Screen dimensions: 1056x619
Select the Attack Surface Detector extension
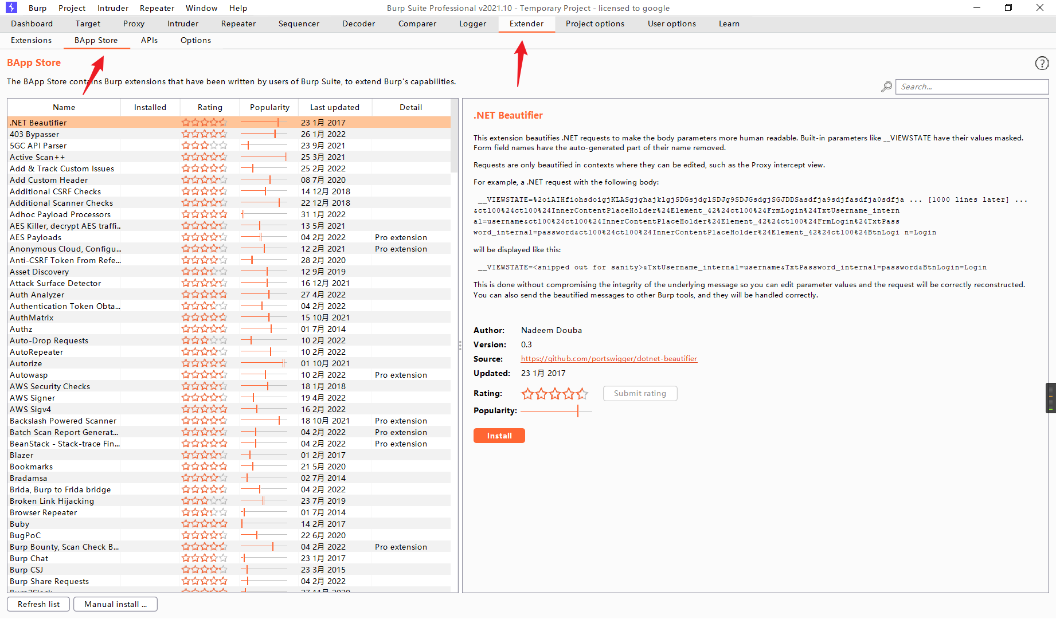pyautogui.click(x=229, y=283)
